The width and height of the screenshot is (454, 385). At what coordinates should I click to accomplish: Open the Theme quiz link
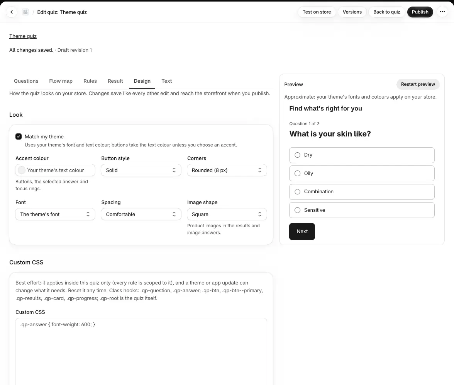(23, 36)
